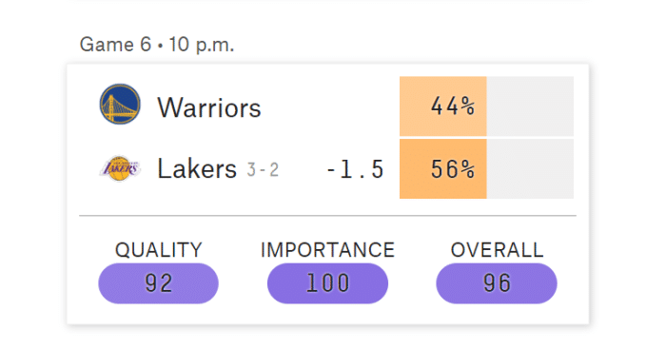Click the Game 6 10 p.m. header
This screenshot has height=349, width=666.
point(157,45)
